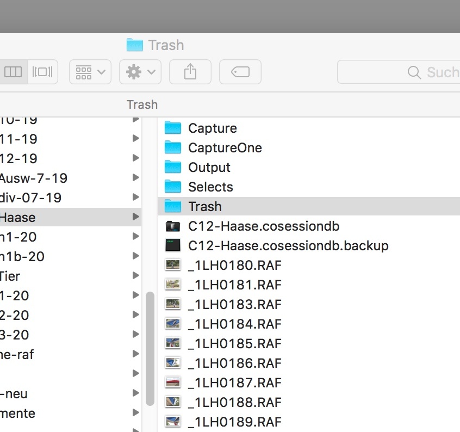Select C12-Haase.cosessiondb.backup file

[x=288, y=246]
